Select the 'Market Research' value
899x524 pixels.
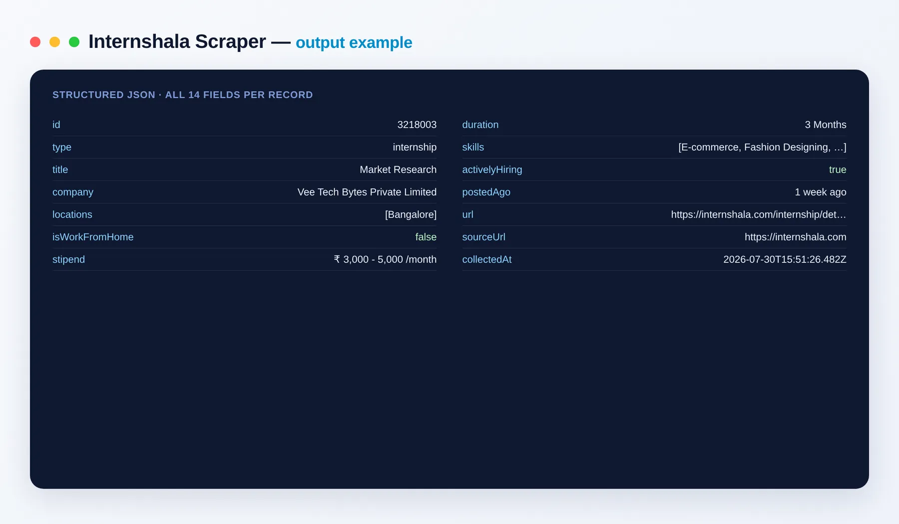(398, 170)
